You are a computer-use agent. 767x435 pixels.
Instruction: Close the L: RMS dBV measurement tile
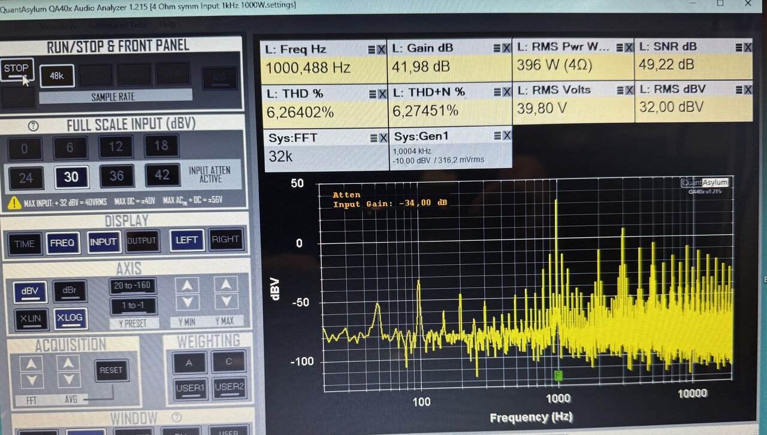(747, 90)
